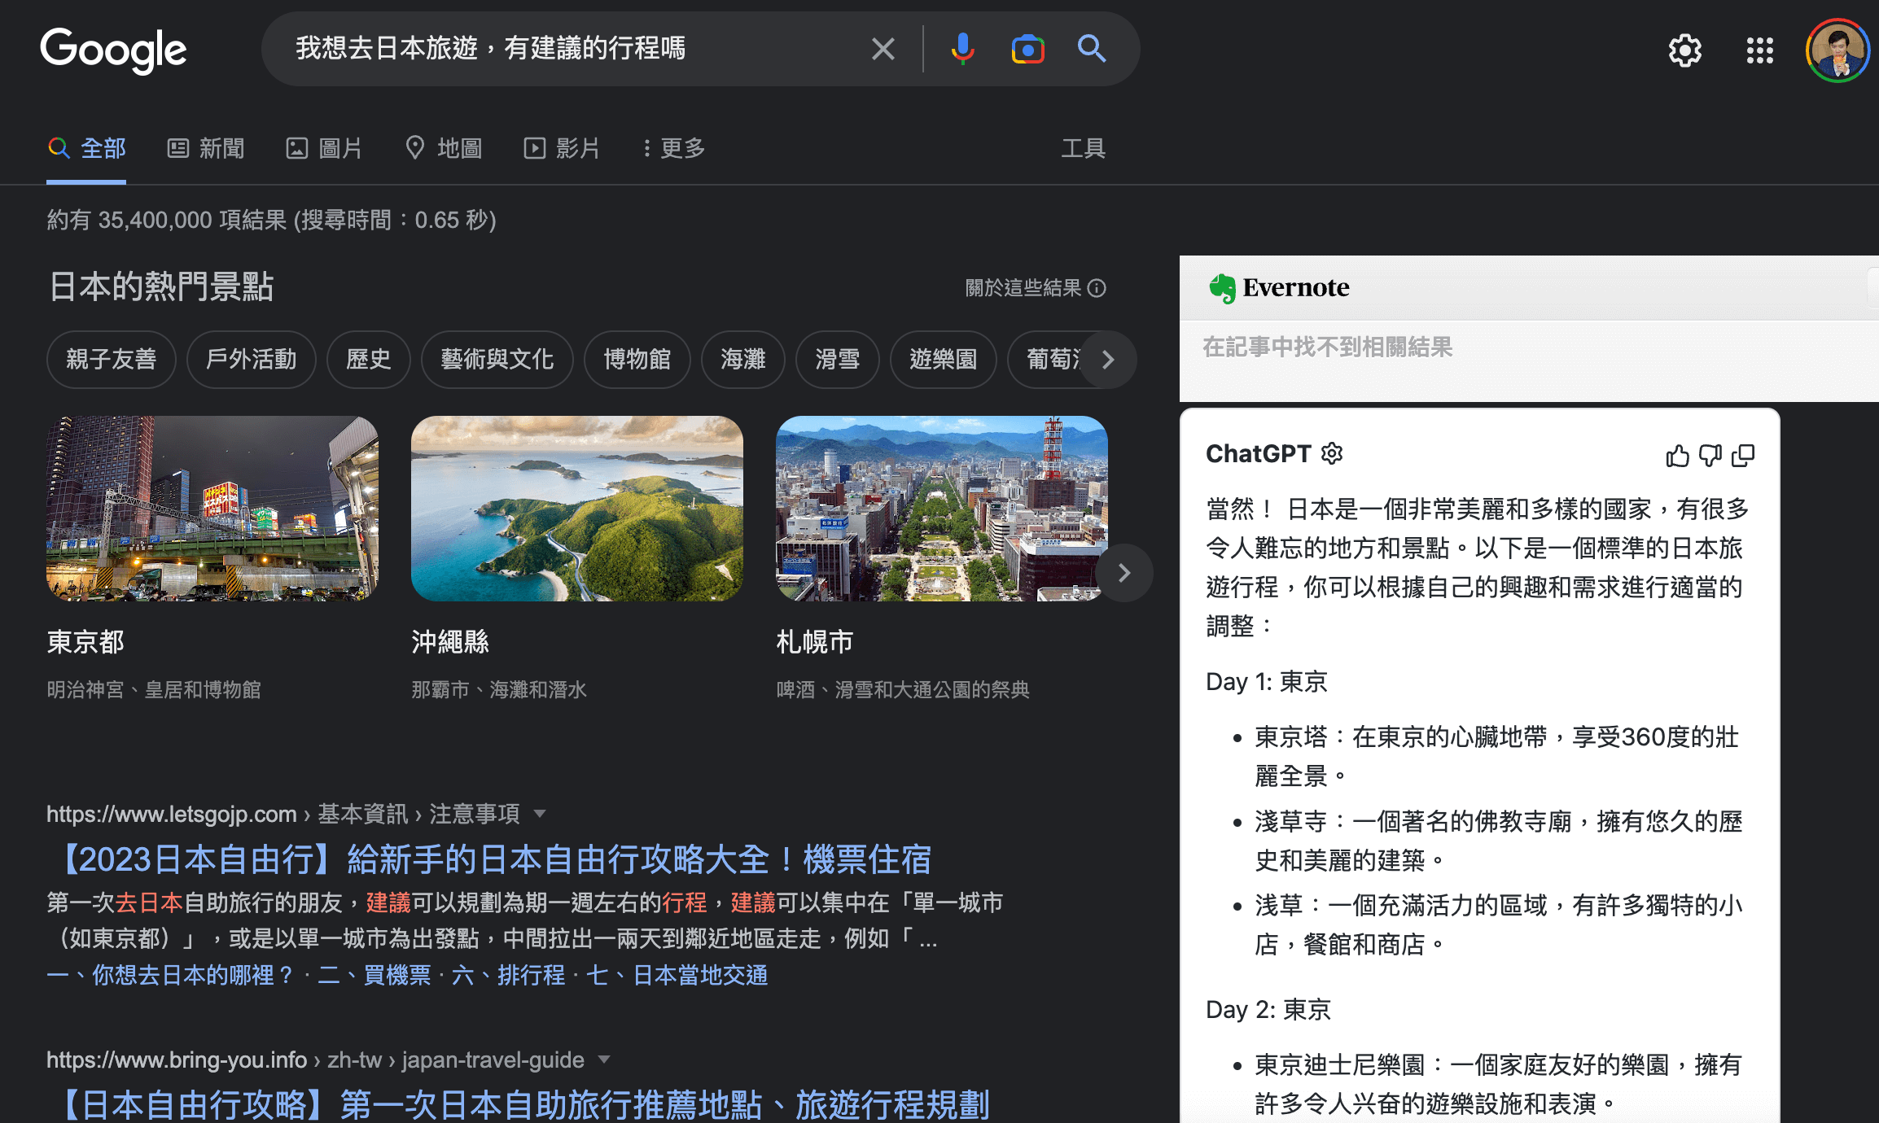Expand bring-you.info result URL dropdown arrow

coord(604,1060)
